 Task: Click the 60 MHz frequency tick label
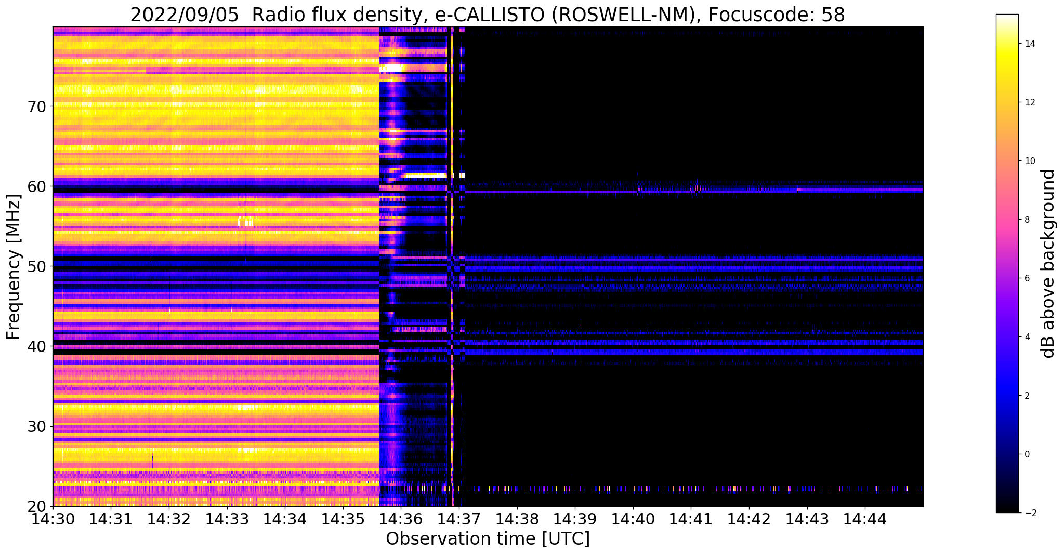pos(36,186)
